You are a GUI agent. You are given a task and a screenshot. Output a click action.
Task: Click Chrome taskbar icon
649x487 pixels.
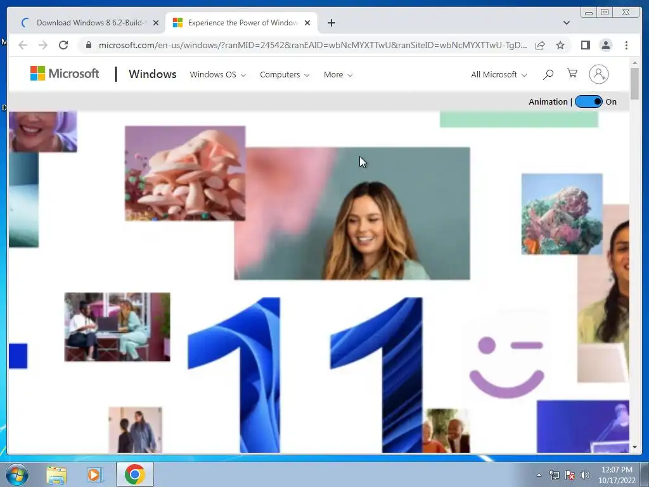point(134,474)
